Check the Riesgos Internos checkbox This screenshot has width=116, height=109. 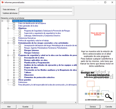point(20,50)
